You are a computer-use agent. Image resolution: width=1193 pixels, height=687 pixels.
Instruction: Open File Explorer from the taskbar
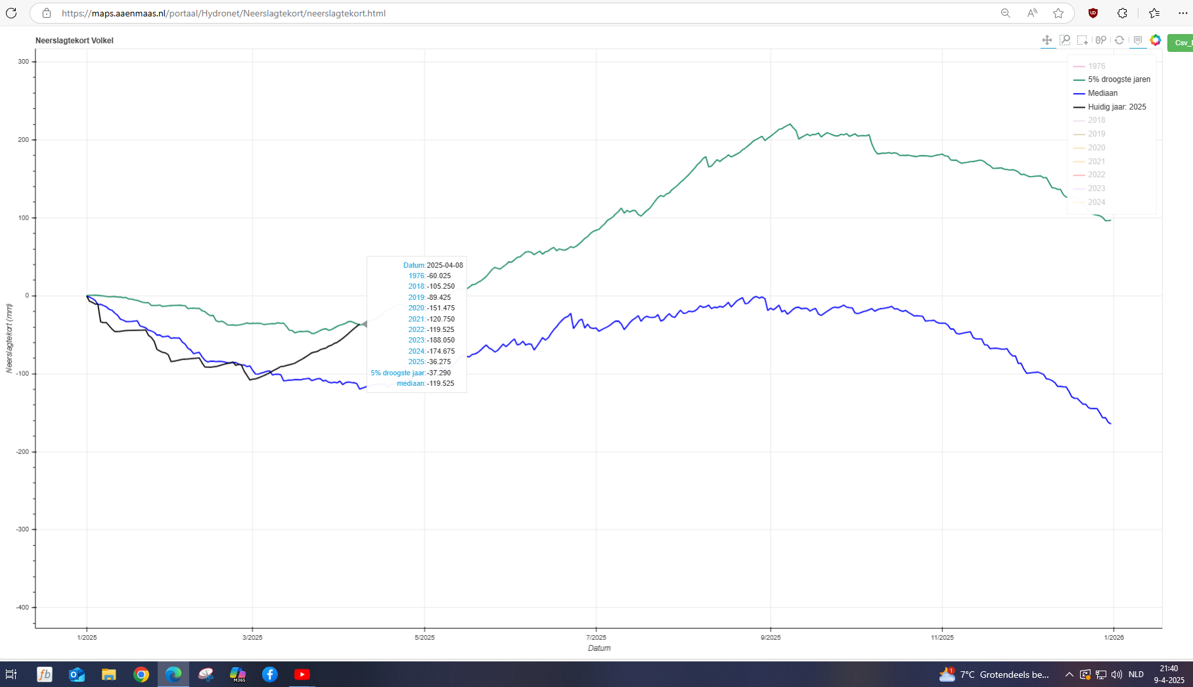[x=109, y=675]
